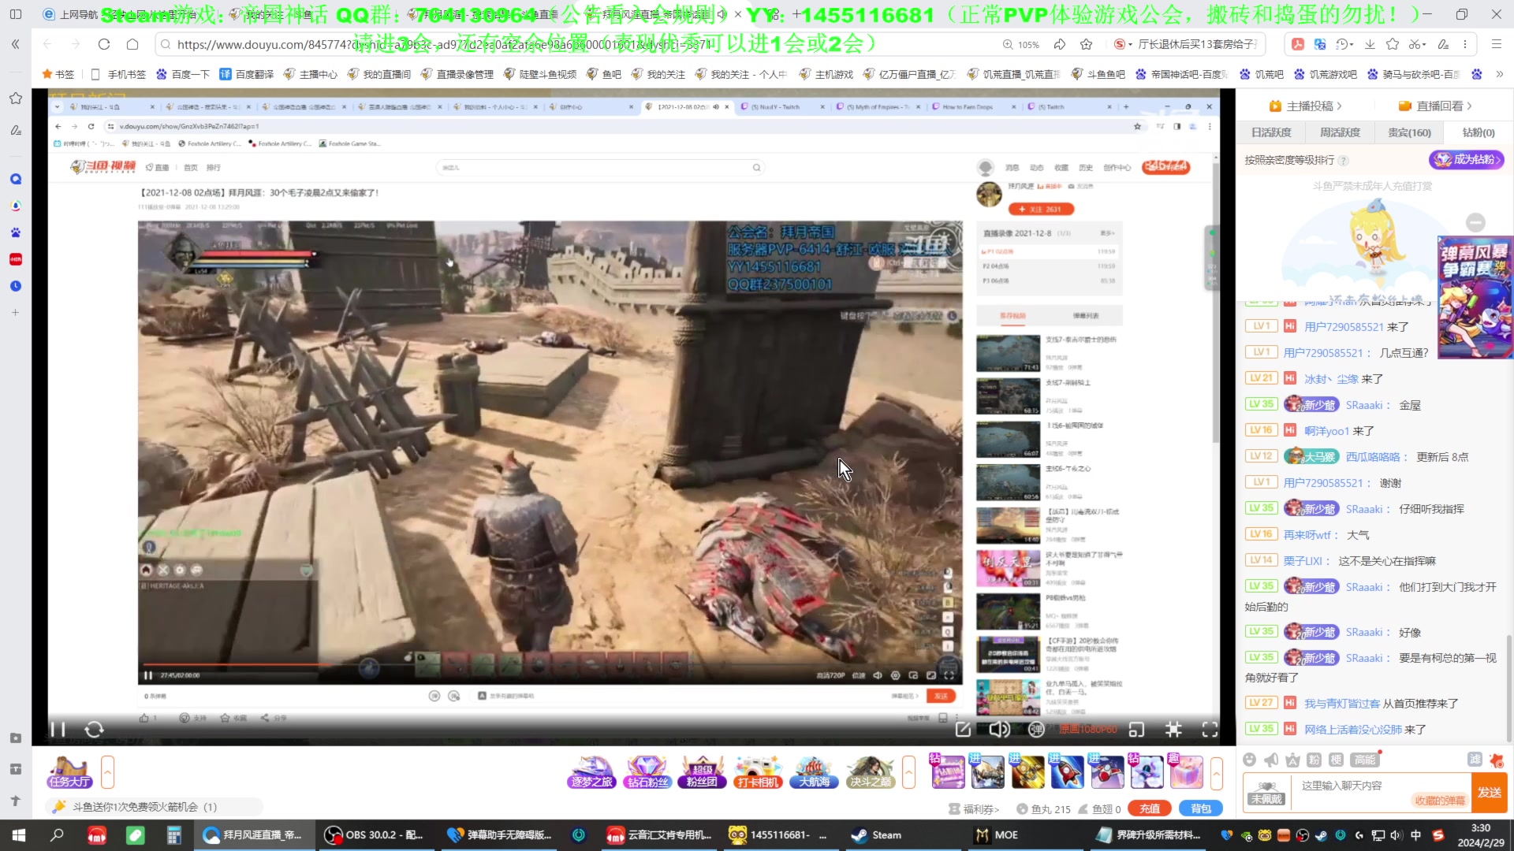The height and width of the screenshot is (851, 1514).
Task: Reload the live stream with the refresh icon
Action: point(95,730)
